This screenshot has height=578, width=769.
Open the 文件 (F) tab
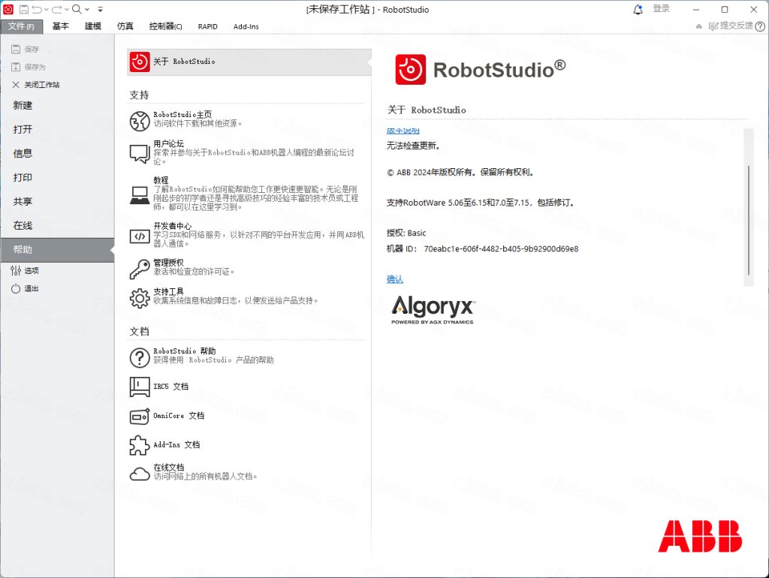[x=22, y=26]
